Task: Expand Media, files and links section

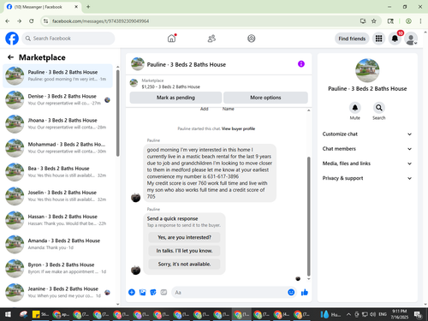Action: click(x=367, y=163)
